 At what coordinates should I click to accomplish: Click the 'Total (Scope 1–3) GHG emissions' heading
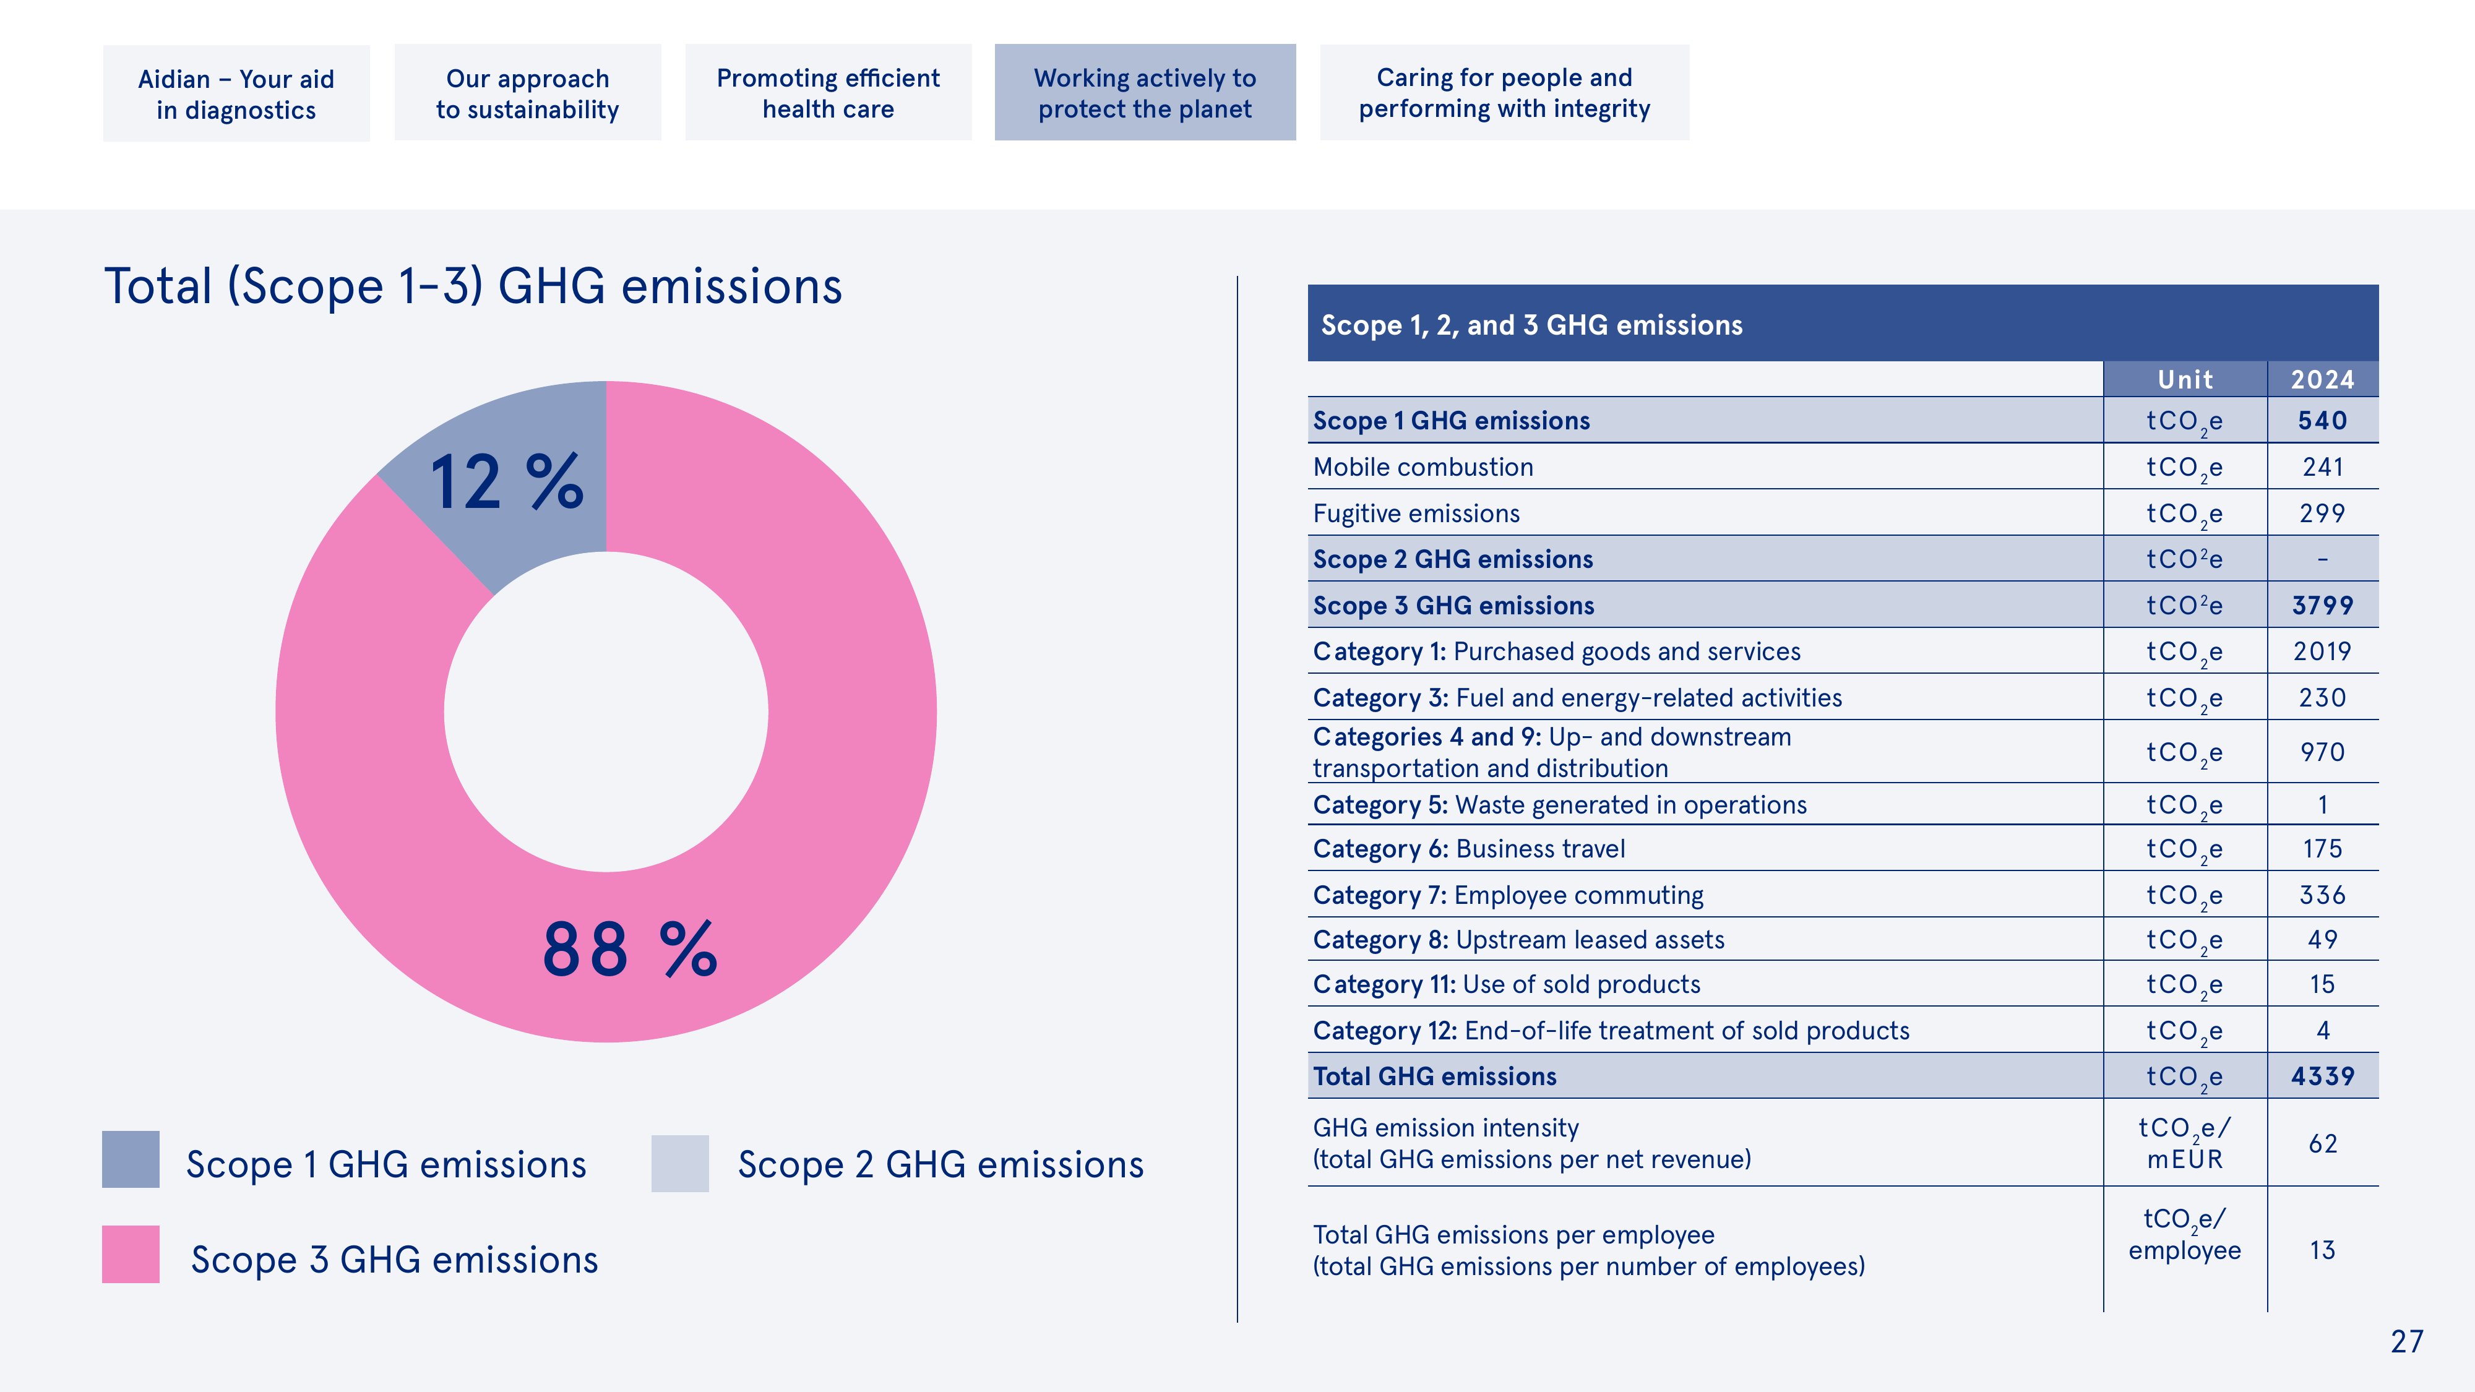473,286
